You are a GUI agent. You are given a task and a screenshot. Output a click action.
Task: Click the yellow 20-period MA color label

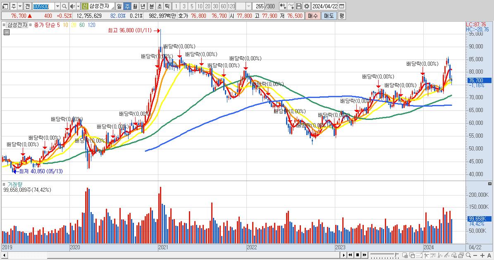[74, 25]
